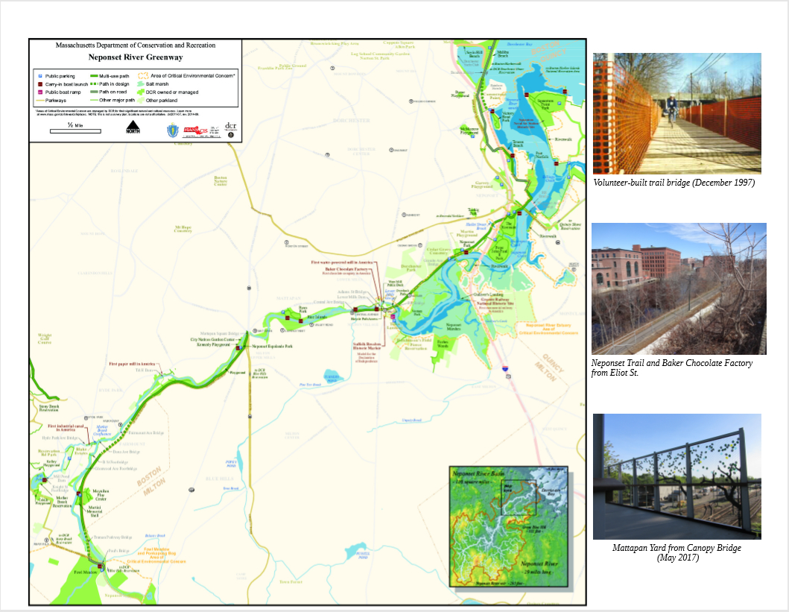Click the Suffolk Resolves Historic Marker label

tap(366, 345)
